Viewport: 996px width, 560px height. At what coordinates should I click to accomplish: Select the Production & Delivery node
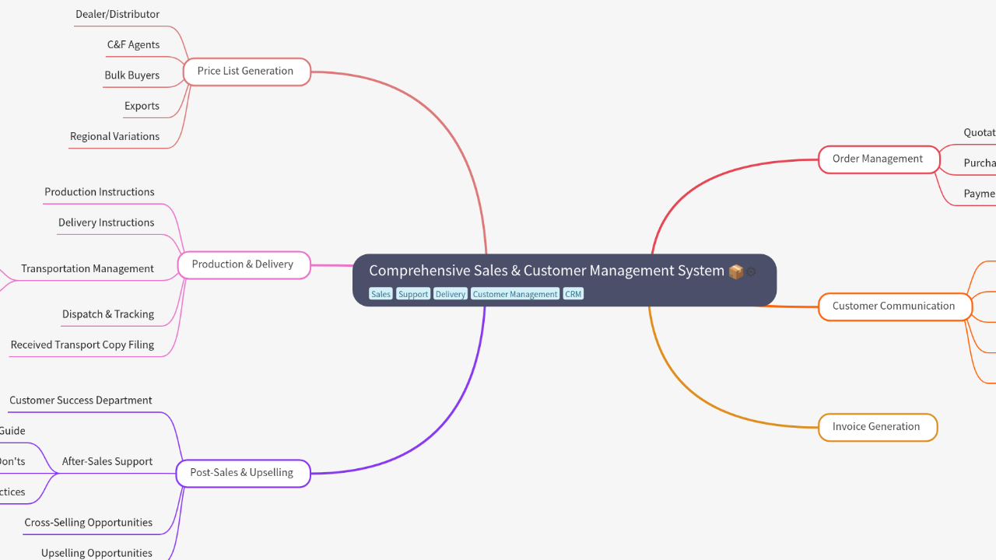click(x=244, y=264)
